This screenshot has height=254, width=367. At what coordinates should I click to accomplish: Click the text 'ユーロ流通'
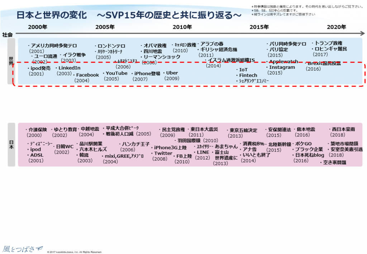[46, 56]
